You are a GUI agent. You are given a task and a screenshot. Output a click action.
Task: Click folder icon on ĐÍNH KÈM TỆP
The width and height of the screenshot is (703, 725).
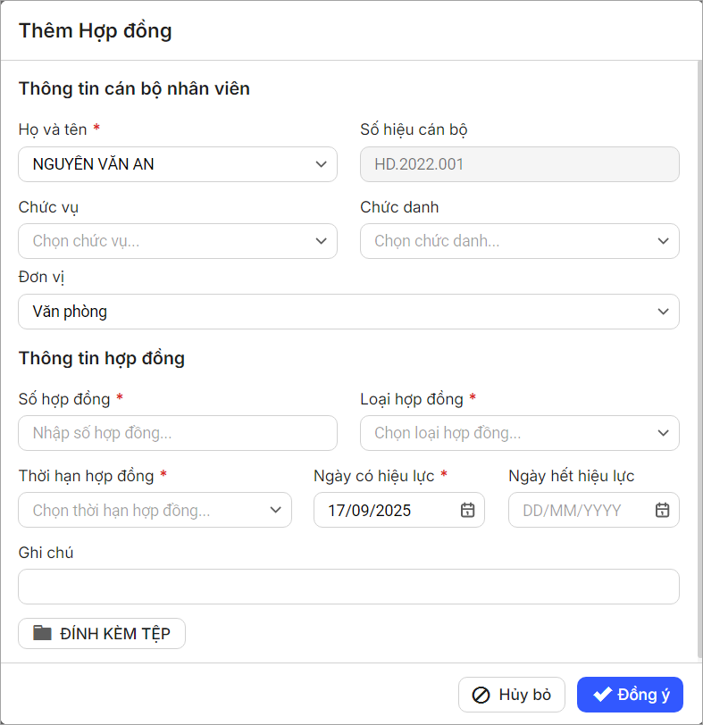tap(43, 633)
